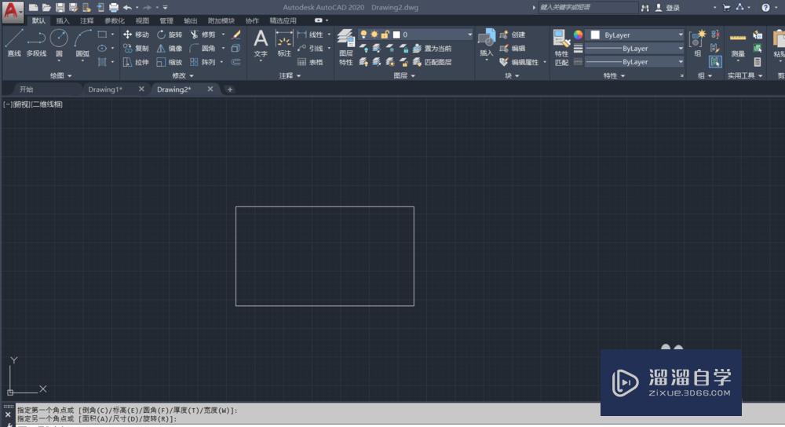
Task: Expand the 注释 (Annotation) panel
Action: pos(290,75)
